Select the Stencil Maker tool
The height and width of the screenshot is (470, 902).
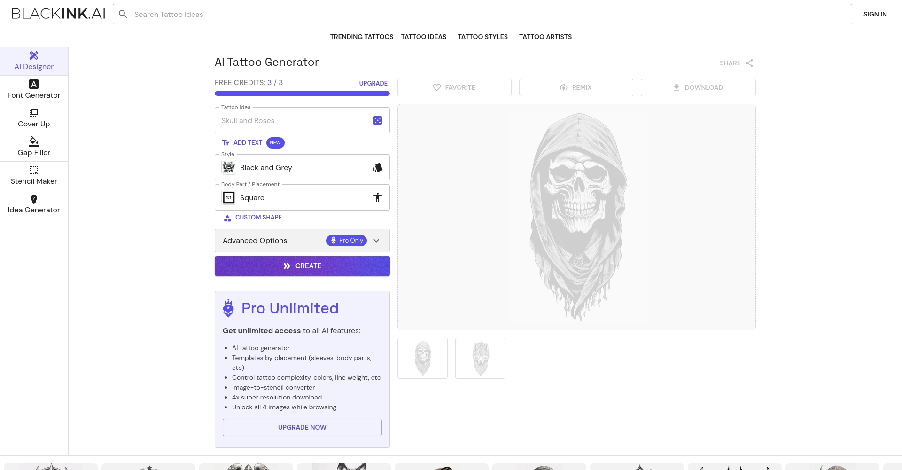click(x=33, y=175)
